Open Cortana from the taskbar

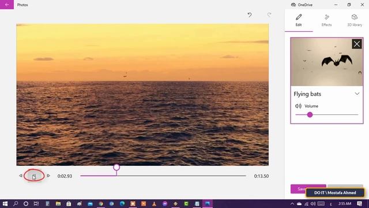pyautogui.click(x=26, y=203)
